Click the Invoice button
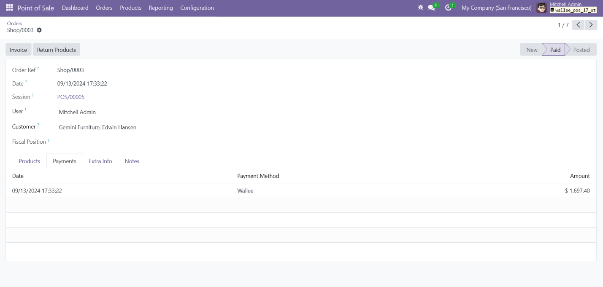 pyautogui.click(x=18, y=50)
